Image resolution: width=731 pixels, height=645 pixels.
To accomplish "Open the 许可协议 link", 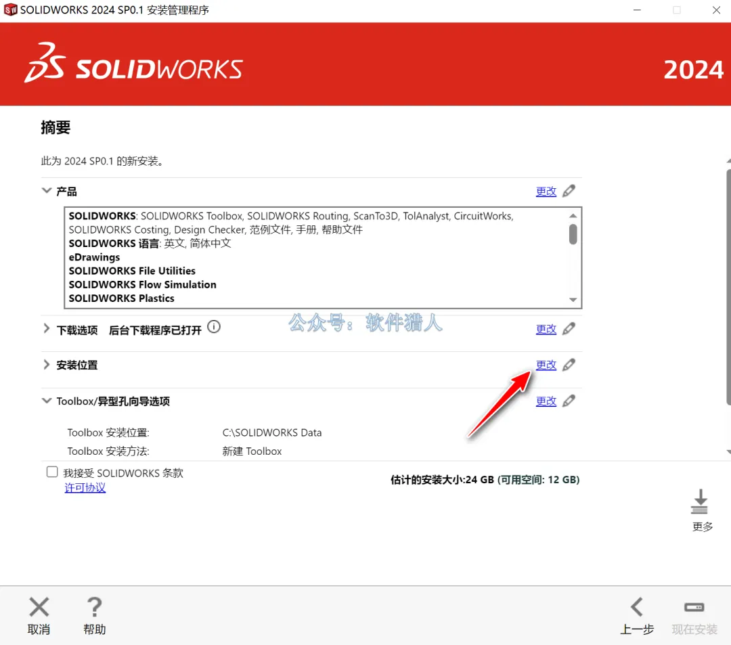I will [x=85, y=487].
